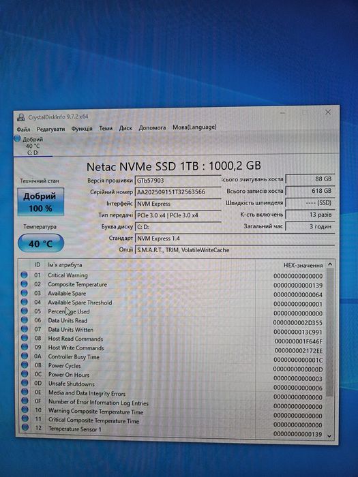Viewport: 358px width, 477px height.
Task: Select the Unsafe Shutdowns attribute name
Action: coord(72,384)
